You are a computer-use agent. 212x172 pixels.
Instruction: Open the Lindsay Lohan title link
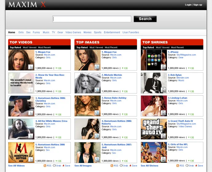point(178,98)
